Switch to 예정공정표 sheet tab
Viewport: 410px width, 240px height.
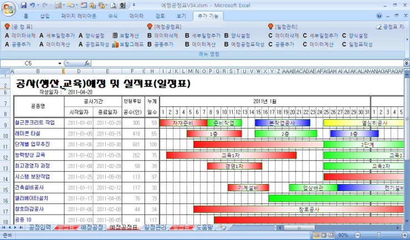[124, 227]
